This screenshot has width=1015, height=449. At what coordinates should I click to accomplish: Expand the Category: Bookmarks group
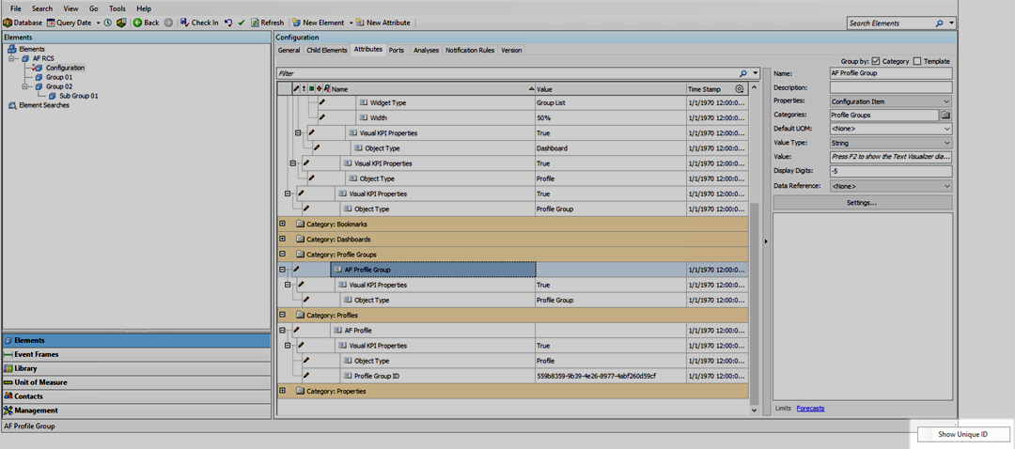click(x=283, y=224)
